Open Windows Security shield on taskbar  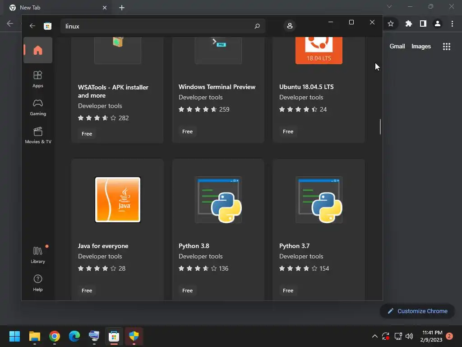pyautogui.click(x=134, y=336)
